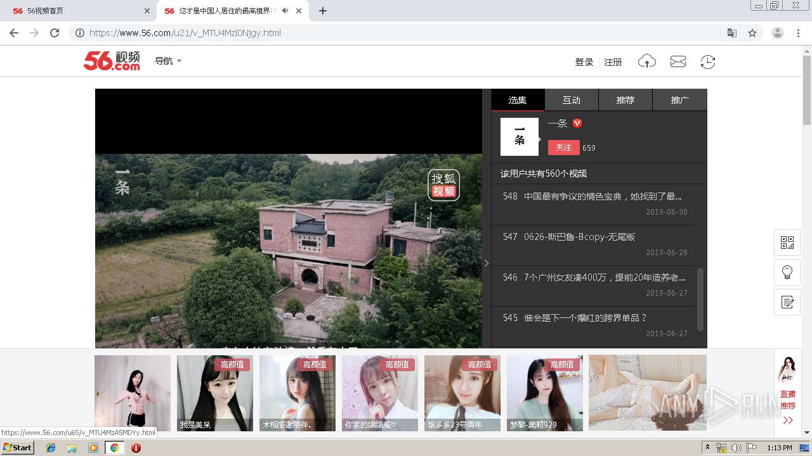Open the feedback edit sidebar icon
The width and height of the screenshot is (812, 456).
(787, 302)
